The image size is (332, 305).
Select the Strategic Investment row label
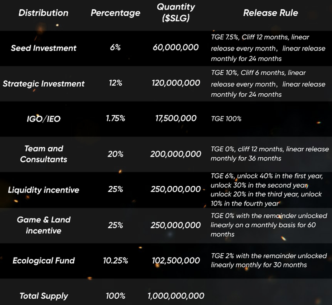(43, 84)
